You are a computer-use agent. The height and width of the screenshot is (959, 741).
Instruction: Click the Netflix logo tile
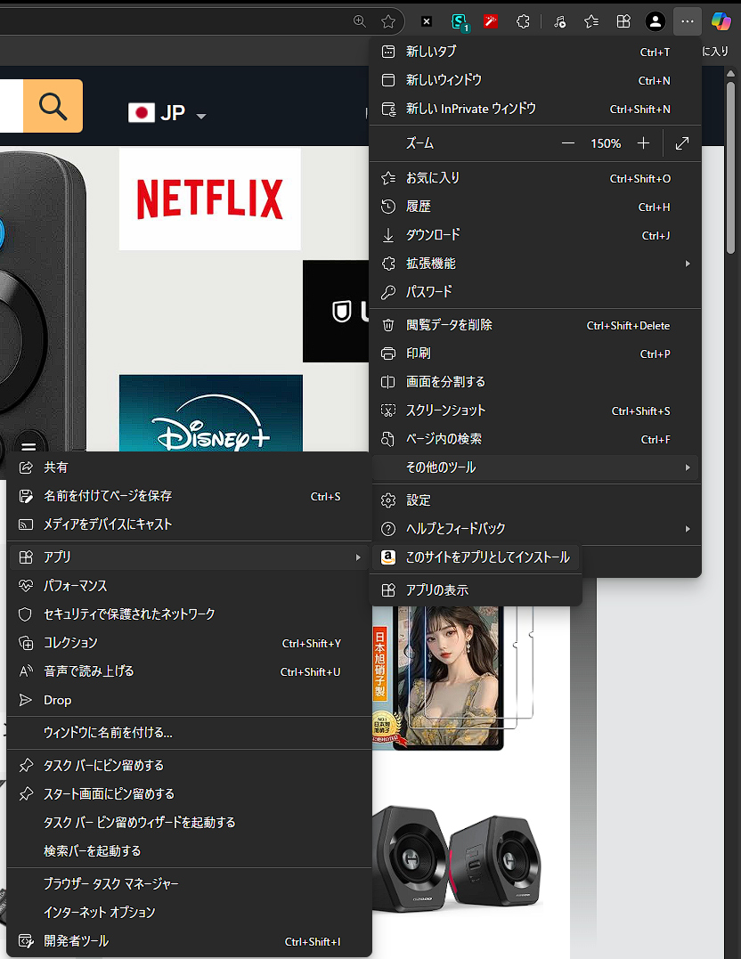pyautogui.click(x=209, y=199)
